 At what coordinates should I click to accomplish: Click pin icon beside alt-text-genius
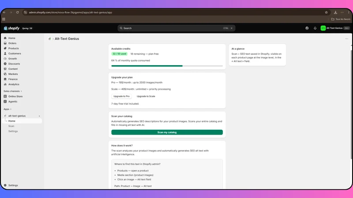[x=39, y=116]
